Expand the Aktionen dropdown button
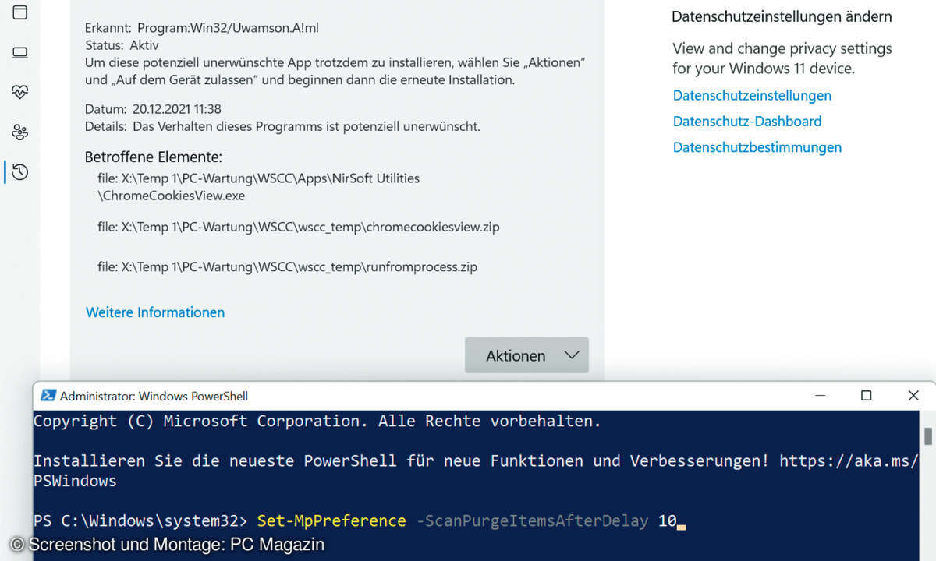 coord(526,355)
